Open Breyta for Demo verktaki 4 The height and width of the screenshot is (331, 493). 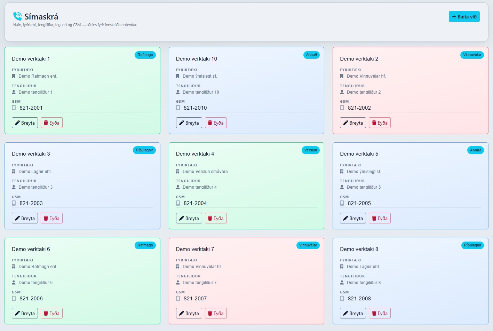(x=189, y=218)
